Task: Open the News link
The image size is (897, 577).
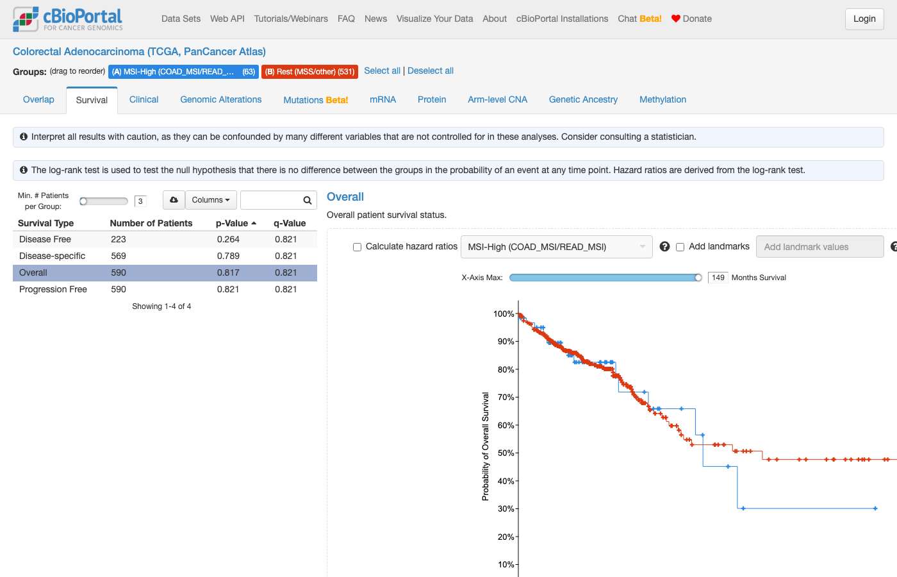Action: [x=375, y=19]
